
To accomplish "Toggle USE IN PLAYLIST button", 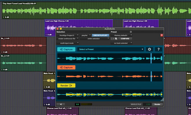I will click(x=100, y=35).
